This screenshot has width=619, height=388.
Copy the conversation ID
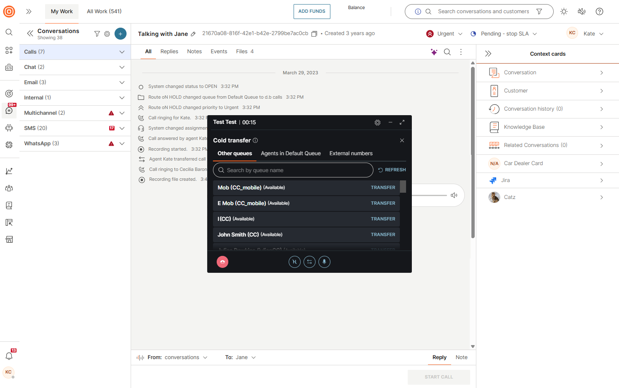click(314, 34)
